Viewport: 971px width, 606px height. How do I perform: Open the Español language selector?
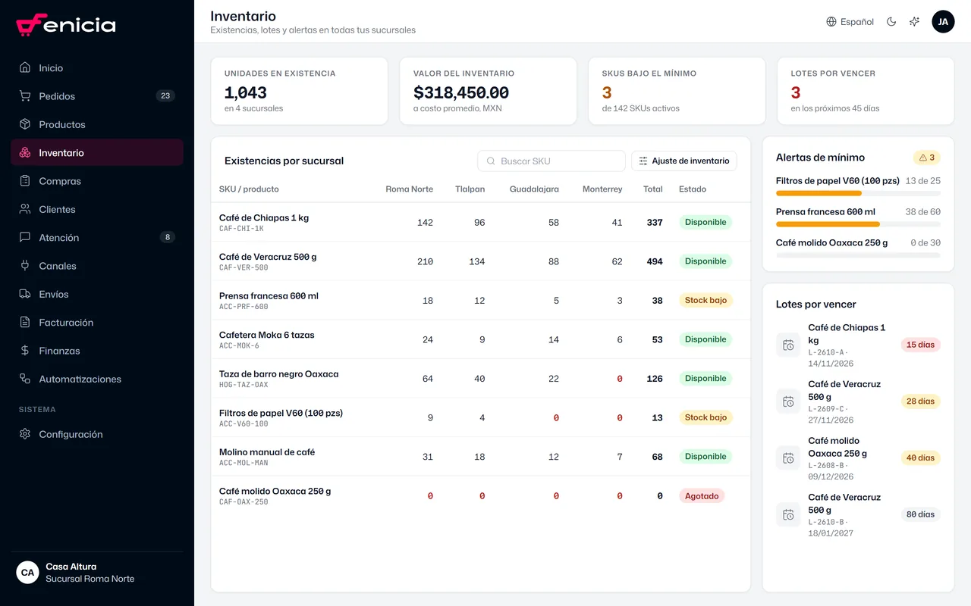coord(850,22)
